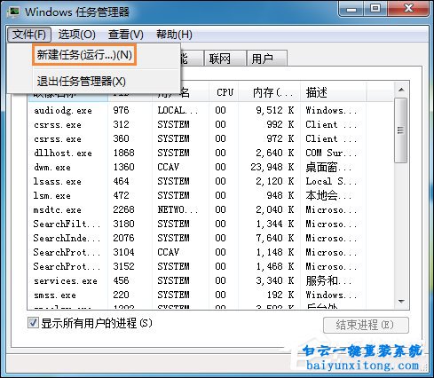Click description Local S... of lsass.exe
Screen dimensions: 434x378
[331, 181]
